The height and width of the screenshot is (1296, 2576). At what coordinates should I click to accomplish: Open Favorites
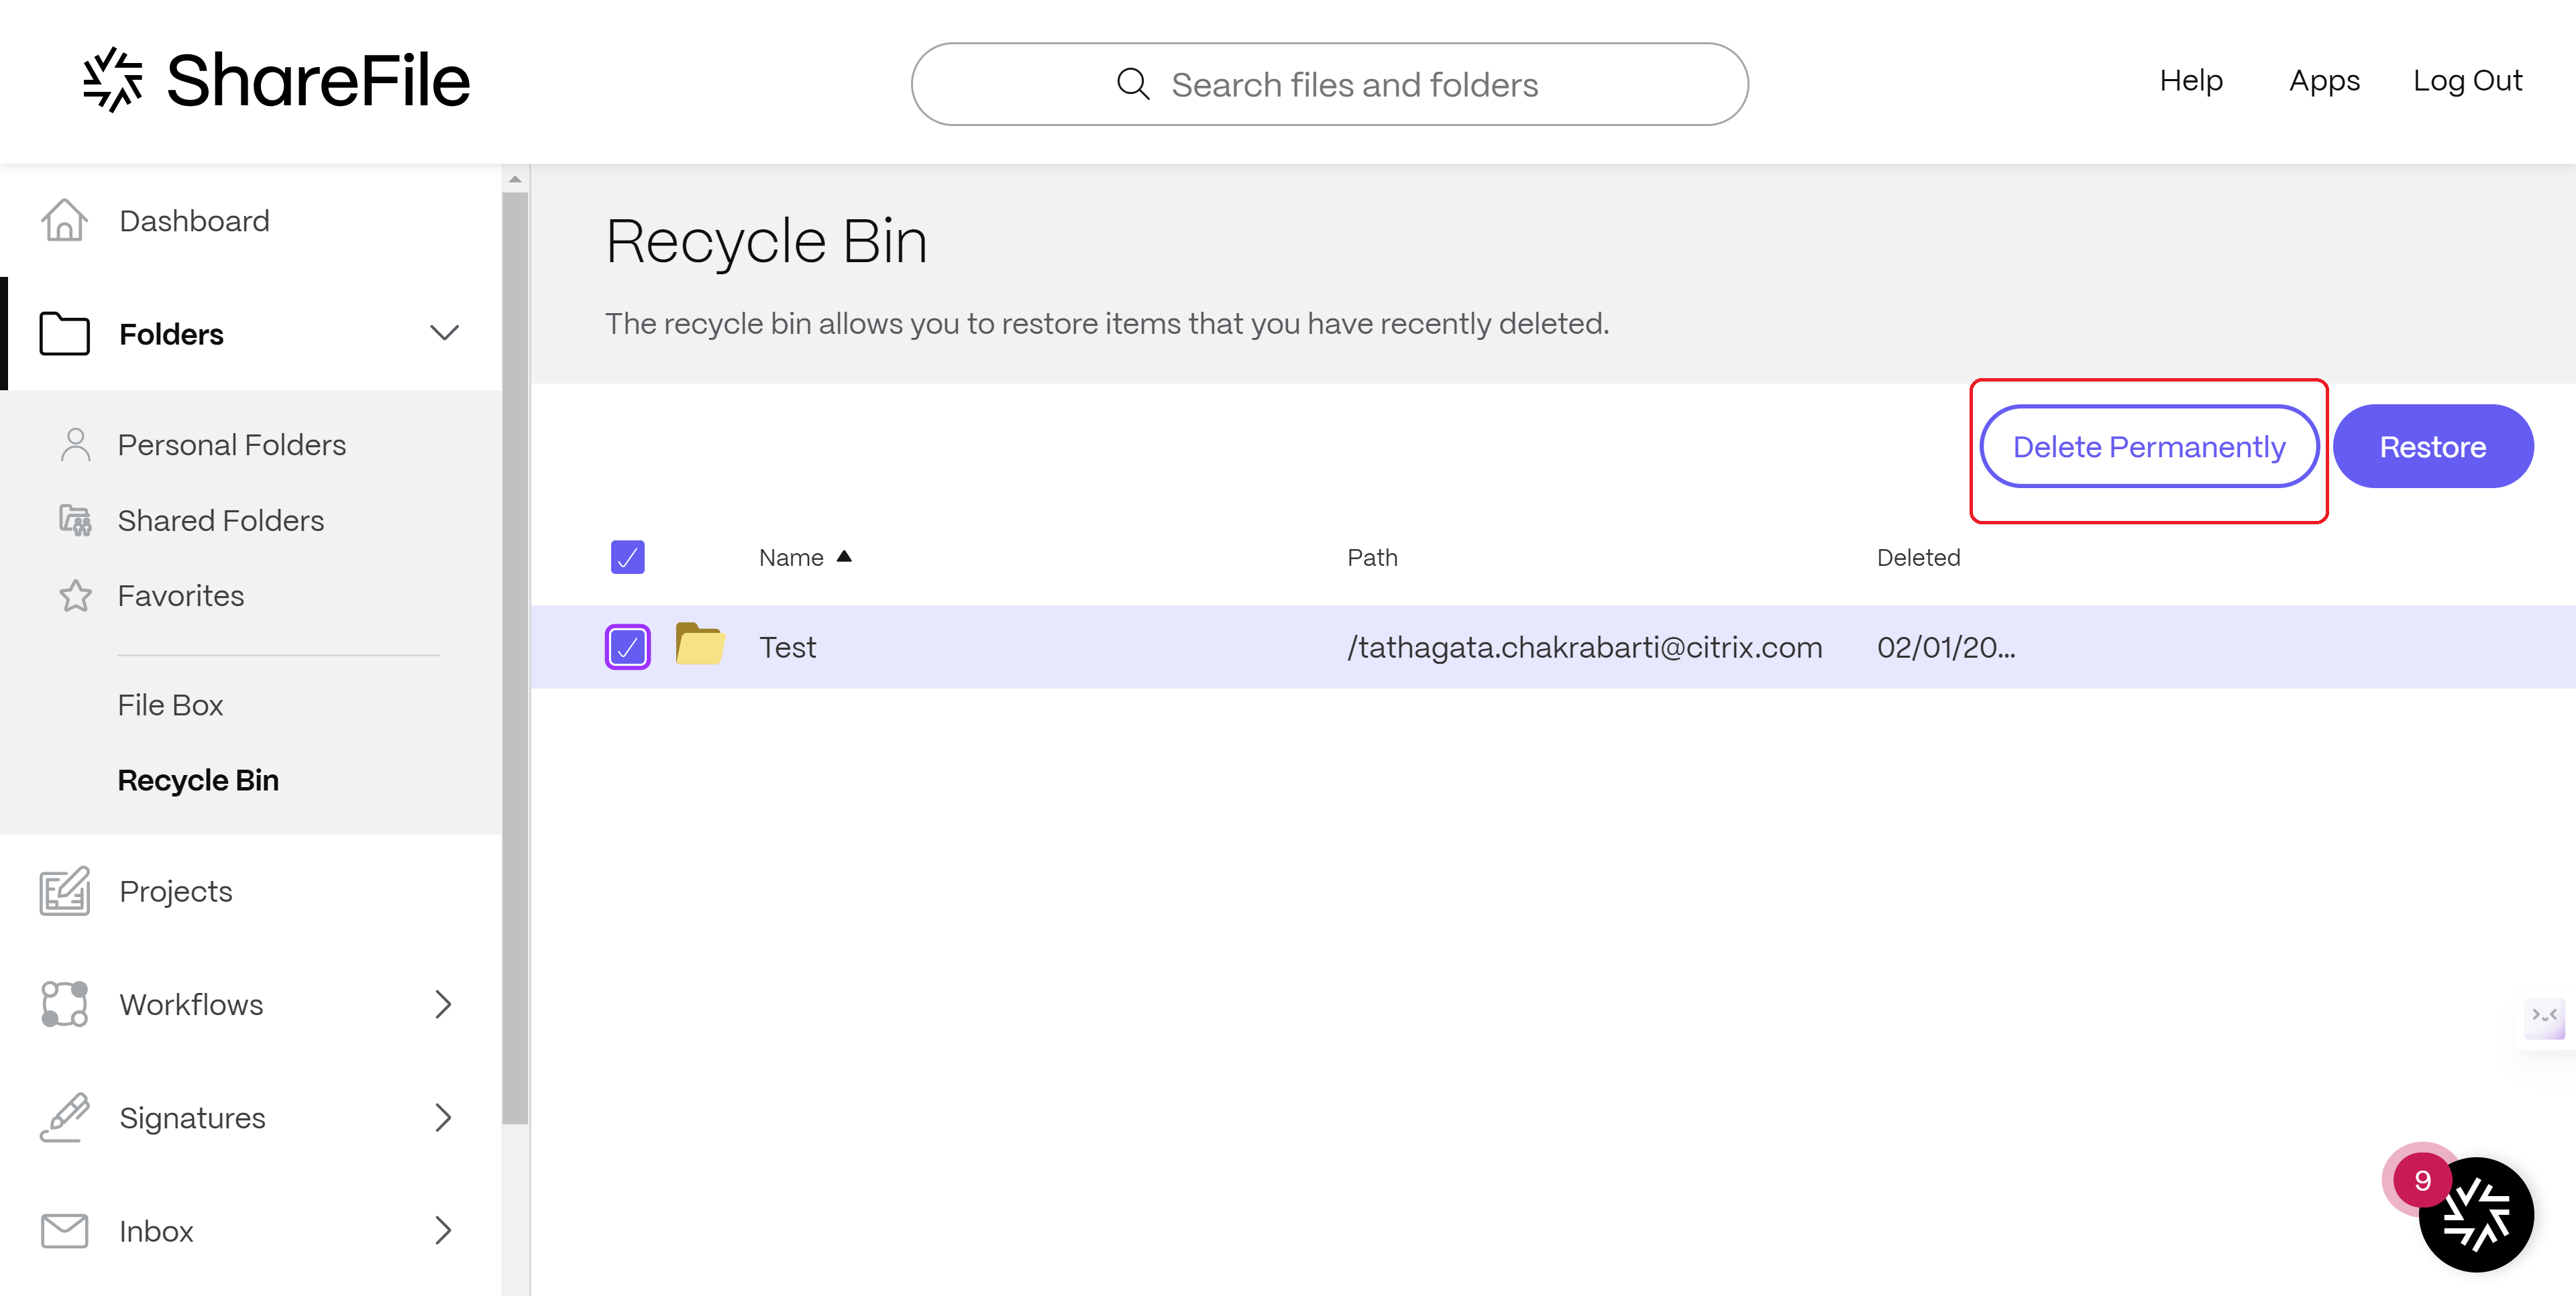point(180,595)
